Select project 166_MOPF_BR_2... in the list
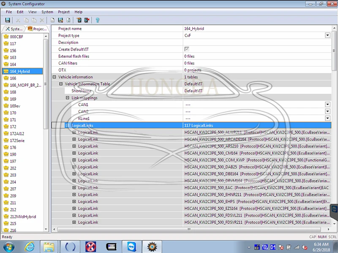Viewport: 338px width, 253px height. (26, 85)
